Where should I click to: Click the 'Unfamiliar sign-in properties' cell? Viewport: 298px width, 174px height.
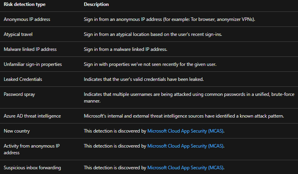pyautogui.click(x=33, y=64)
